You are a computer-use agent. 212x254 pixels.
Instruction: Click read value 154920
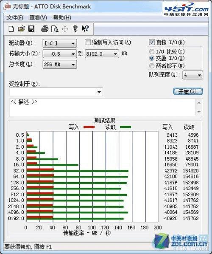pos(191,171)
